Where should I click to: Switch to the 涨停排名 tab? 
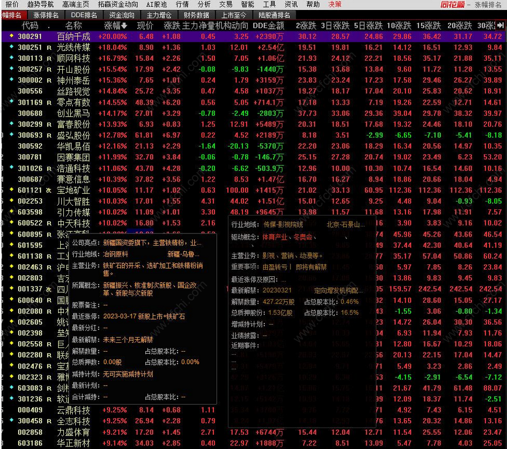(x=46, y=15)
